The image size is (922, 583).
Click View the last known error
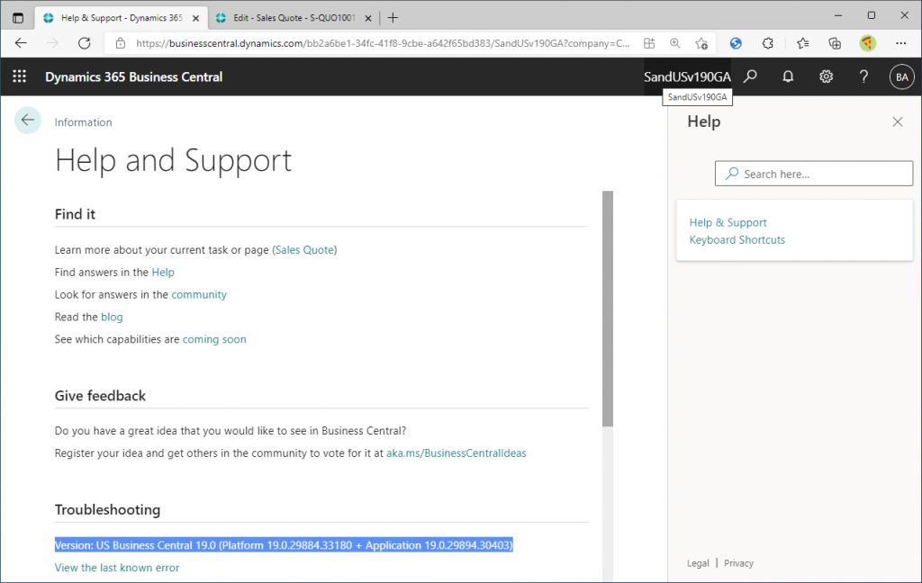click(x=117, y=568)
